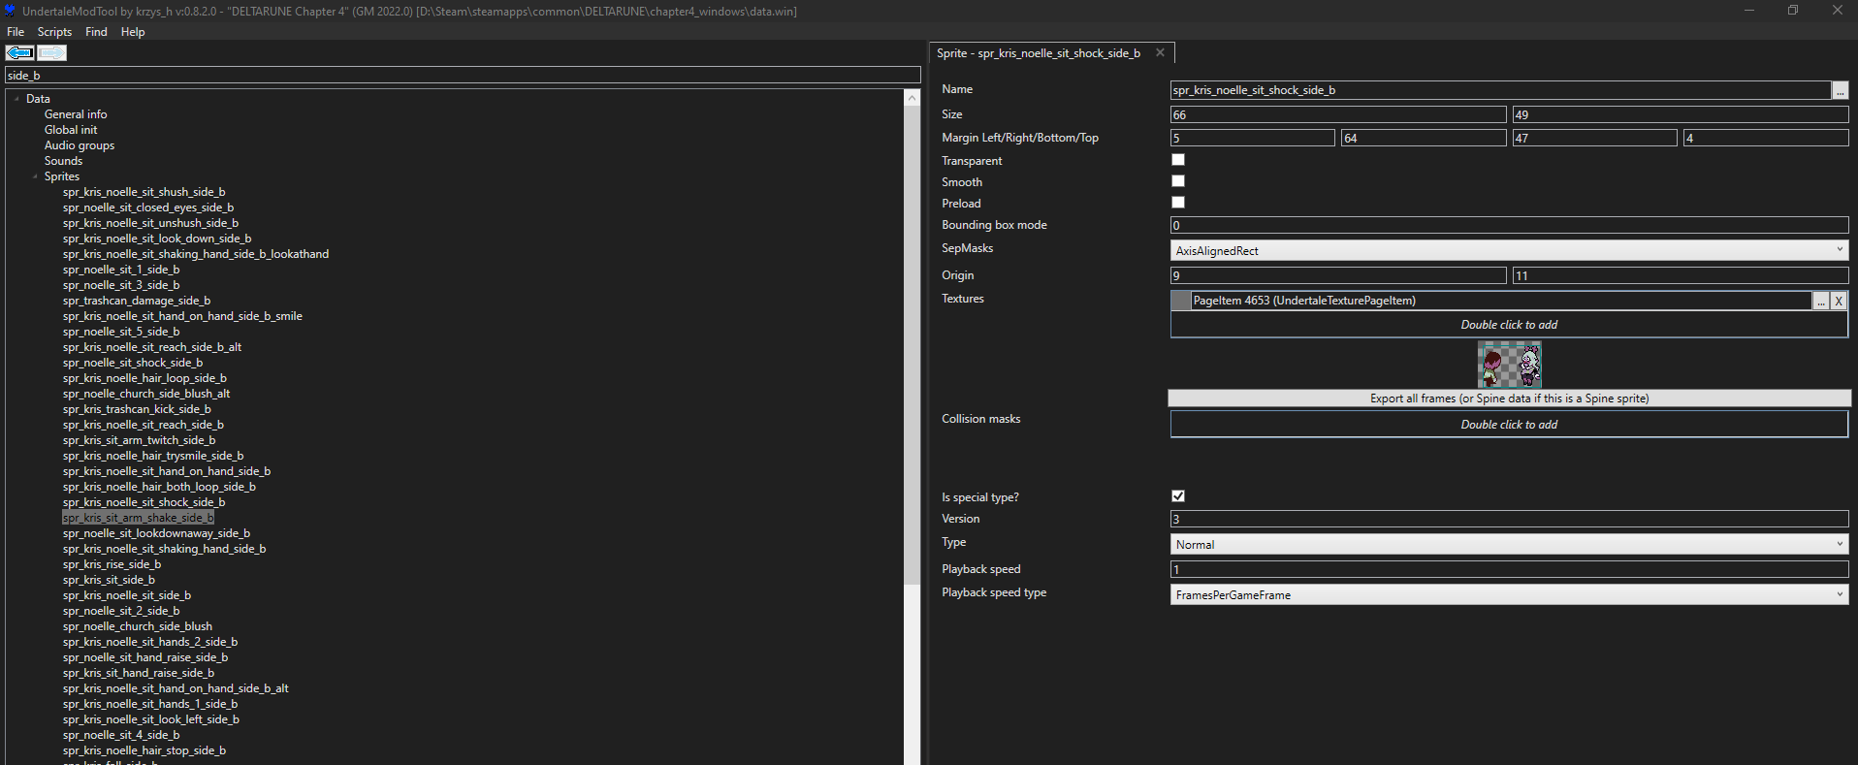Select spr_kris_noelle_hair_loop_side_b
Image resolution: width=1858 pixels, height=765 pixels.
[x=144, y=378]
